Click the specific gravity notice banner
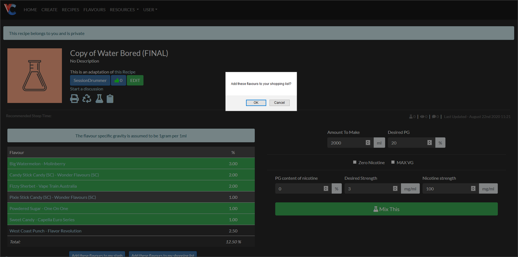 click(131, 135)
